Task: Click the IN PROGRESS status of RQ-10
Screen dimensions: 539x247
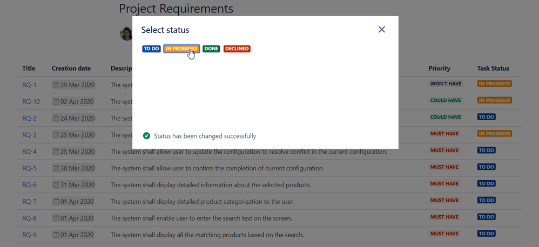Action: pyautogui.click(x=494, y=100)
